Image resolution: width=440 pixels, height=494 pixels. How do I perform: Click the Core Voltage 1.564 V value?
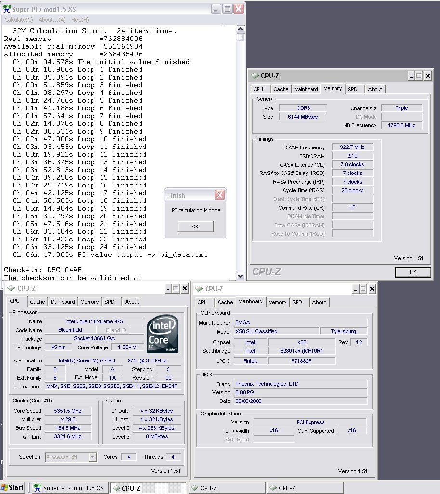[127, 347]
